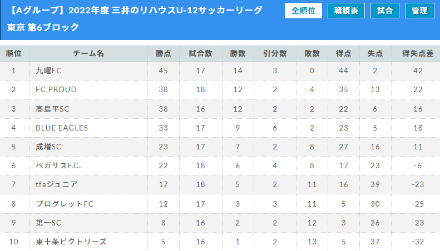Viewport: 440px width, 251px height.
Task: Select team name ペガサスF.C.
Action: pyautogui.click(x=58, y=165)
